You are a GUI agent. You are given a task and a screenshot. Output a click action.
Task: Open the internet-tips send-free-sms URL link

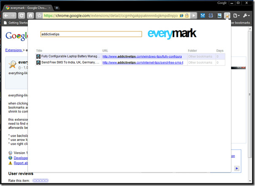pyautogui.click(x=143, y=62)
